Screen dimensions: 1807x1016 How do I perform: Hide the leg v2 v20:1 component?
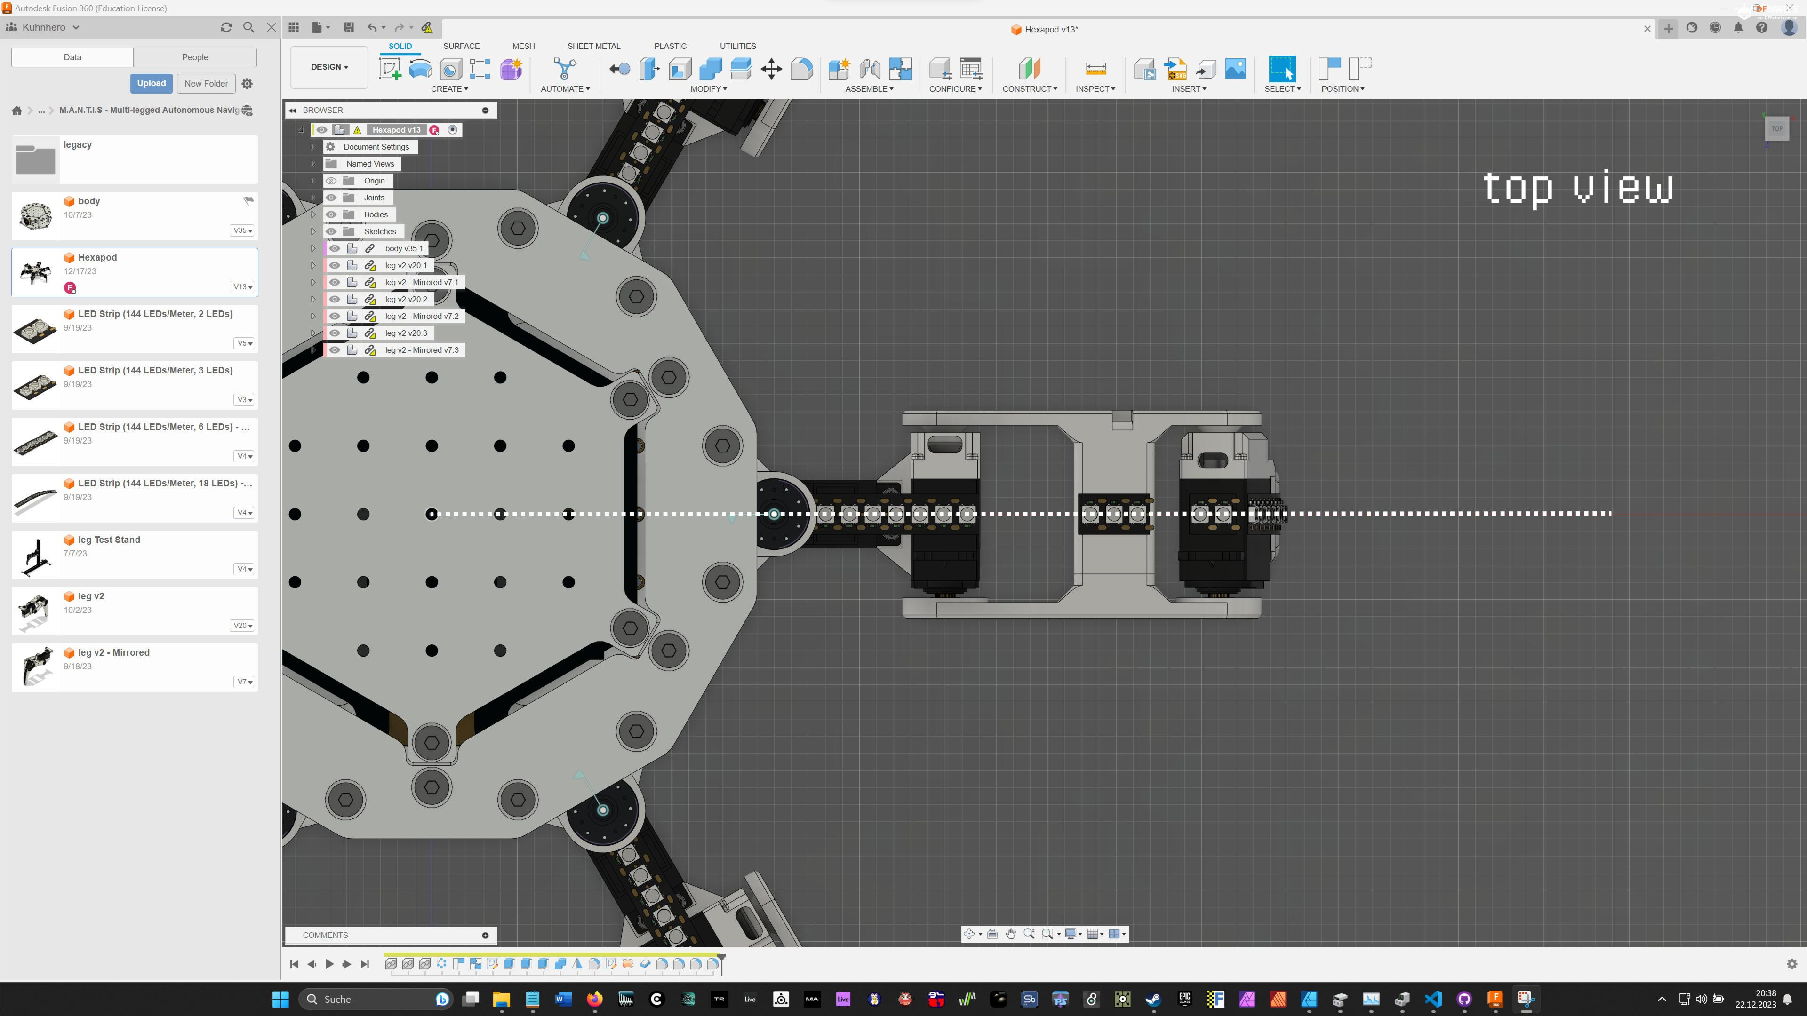[335, 265]
